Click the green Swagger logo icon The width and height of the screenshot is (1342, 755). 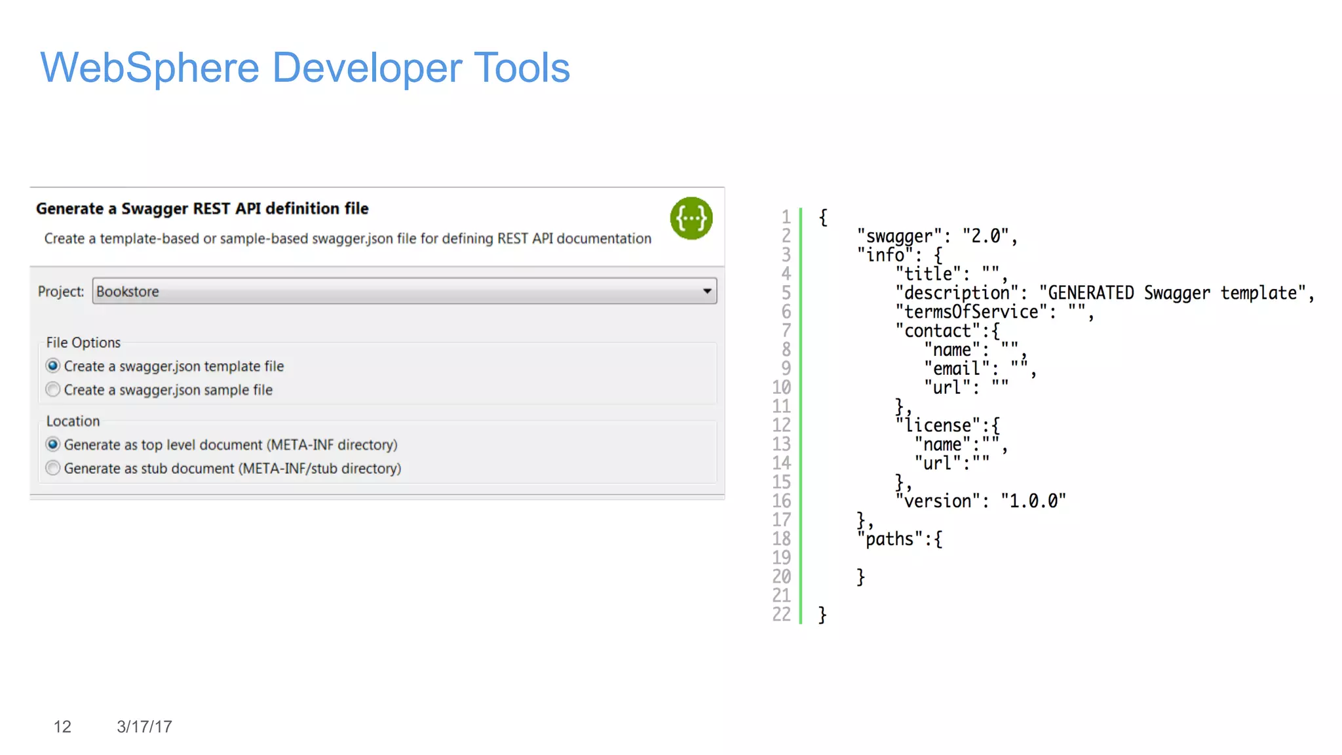coord(691,218)
